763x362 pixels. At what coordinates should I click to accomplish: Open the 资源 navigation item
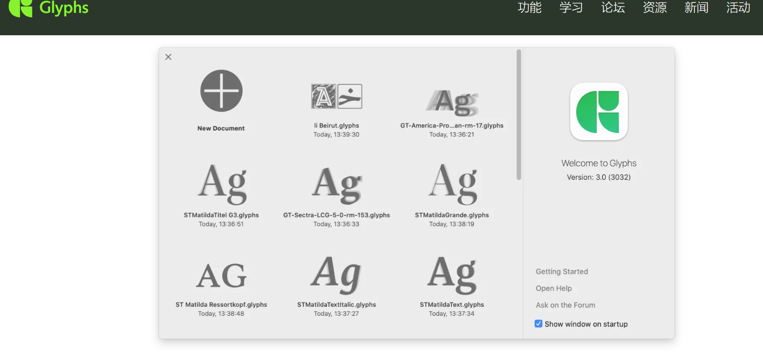point(655,7)
